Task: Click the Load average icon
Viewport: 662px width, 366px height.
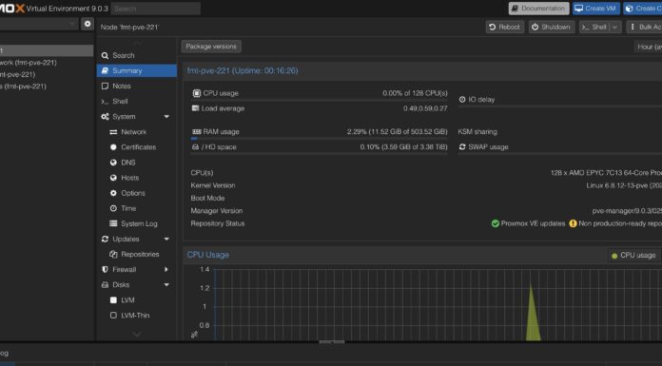Action: click(x=195, y=108)
